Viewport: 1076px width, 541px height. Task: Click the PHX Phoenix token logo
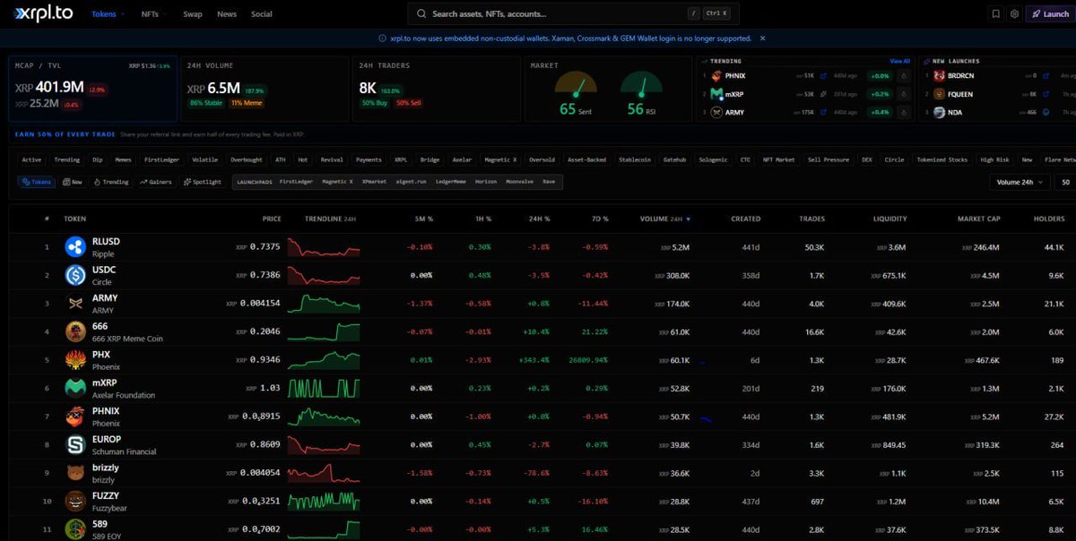[x=75, y=360]
